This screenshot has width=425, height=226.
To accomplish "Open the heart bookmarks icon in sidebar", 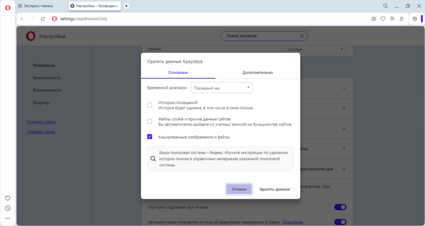I will (x=8, y=198).
